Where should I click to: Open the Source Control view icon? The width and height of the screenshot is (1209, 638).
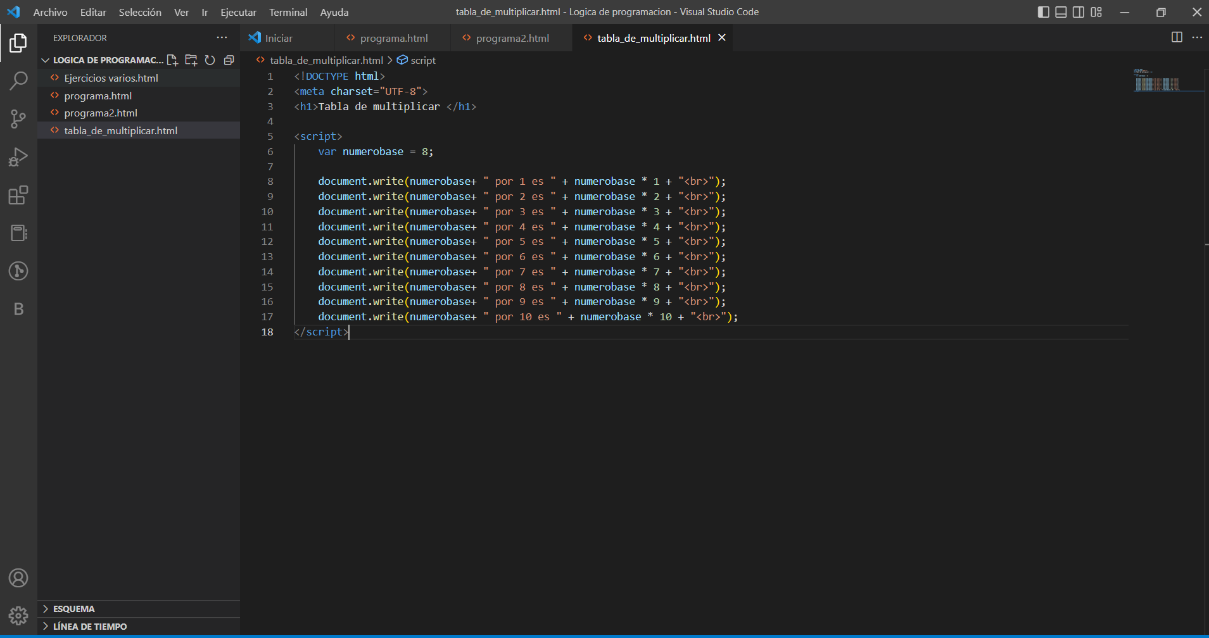(18, 119)
